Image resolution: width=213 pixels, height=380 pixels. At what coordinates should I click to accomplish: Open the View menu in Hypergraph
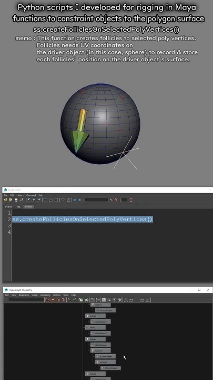tap(14, 295)
